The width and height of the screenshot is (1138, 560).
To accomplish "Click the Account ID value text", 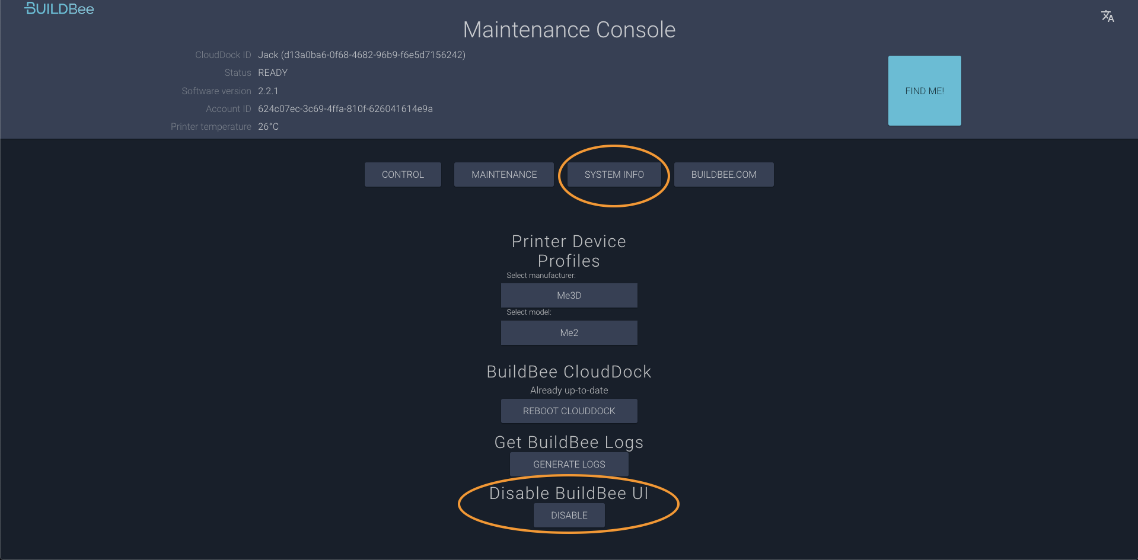I will coord(345,108).
